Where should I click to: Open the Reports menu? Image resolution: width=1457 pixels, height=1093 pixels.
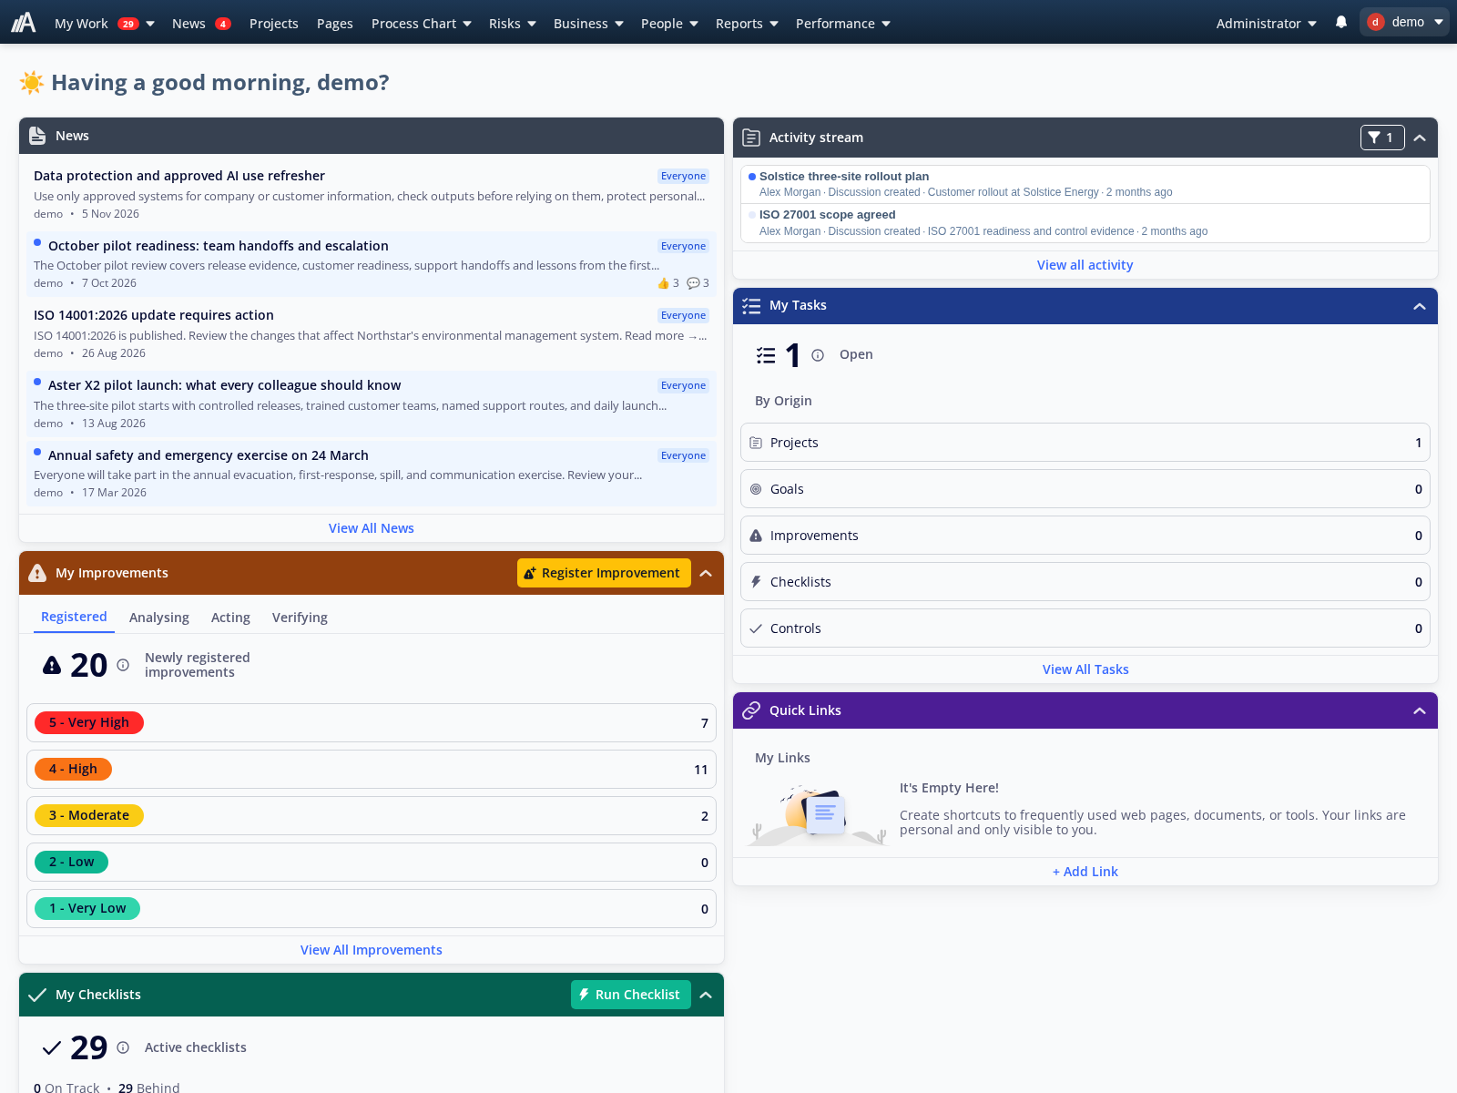coord(747,24)
